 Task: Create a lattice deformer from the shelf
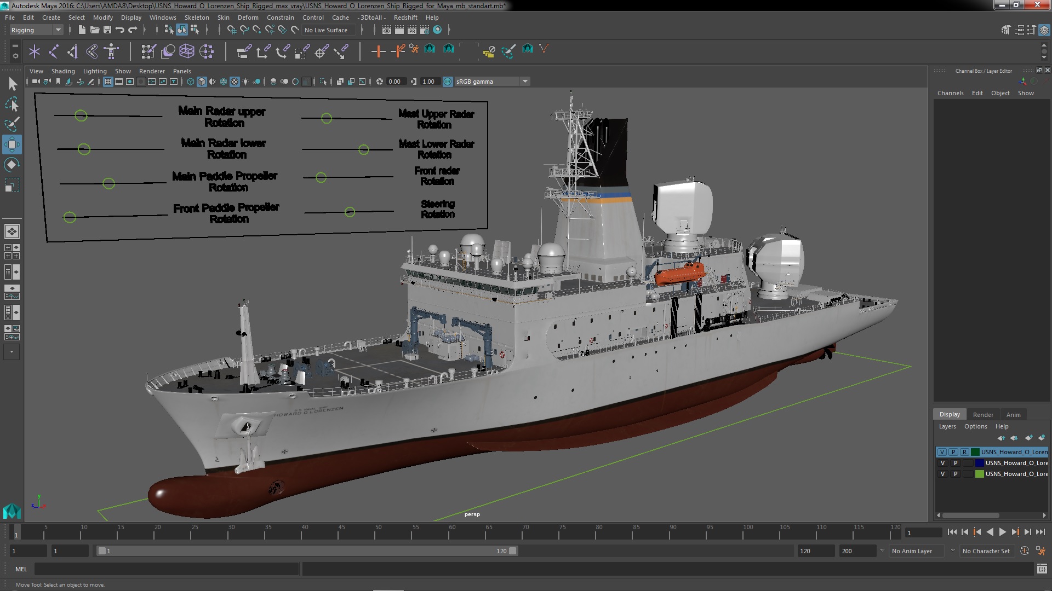click(x=187, y=51)
